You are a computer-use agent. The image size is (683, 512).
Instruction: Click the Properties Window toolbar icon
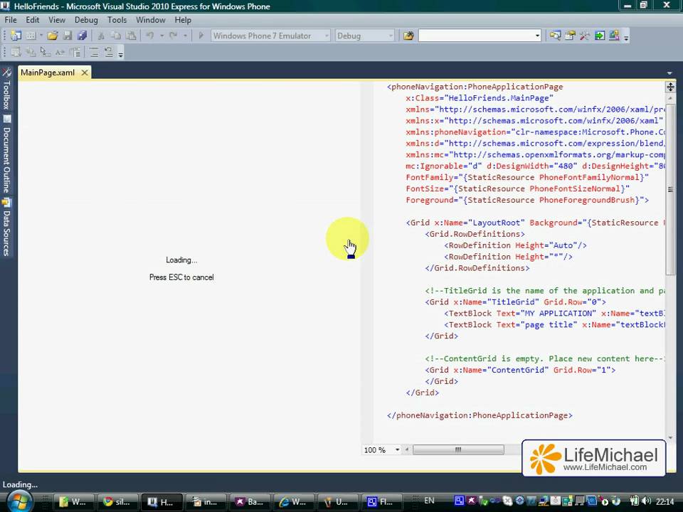[x=570, y=36]
